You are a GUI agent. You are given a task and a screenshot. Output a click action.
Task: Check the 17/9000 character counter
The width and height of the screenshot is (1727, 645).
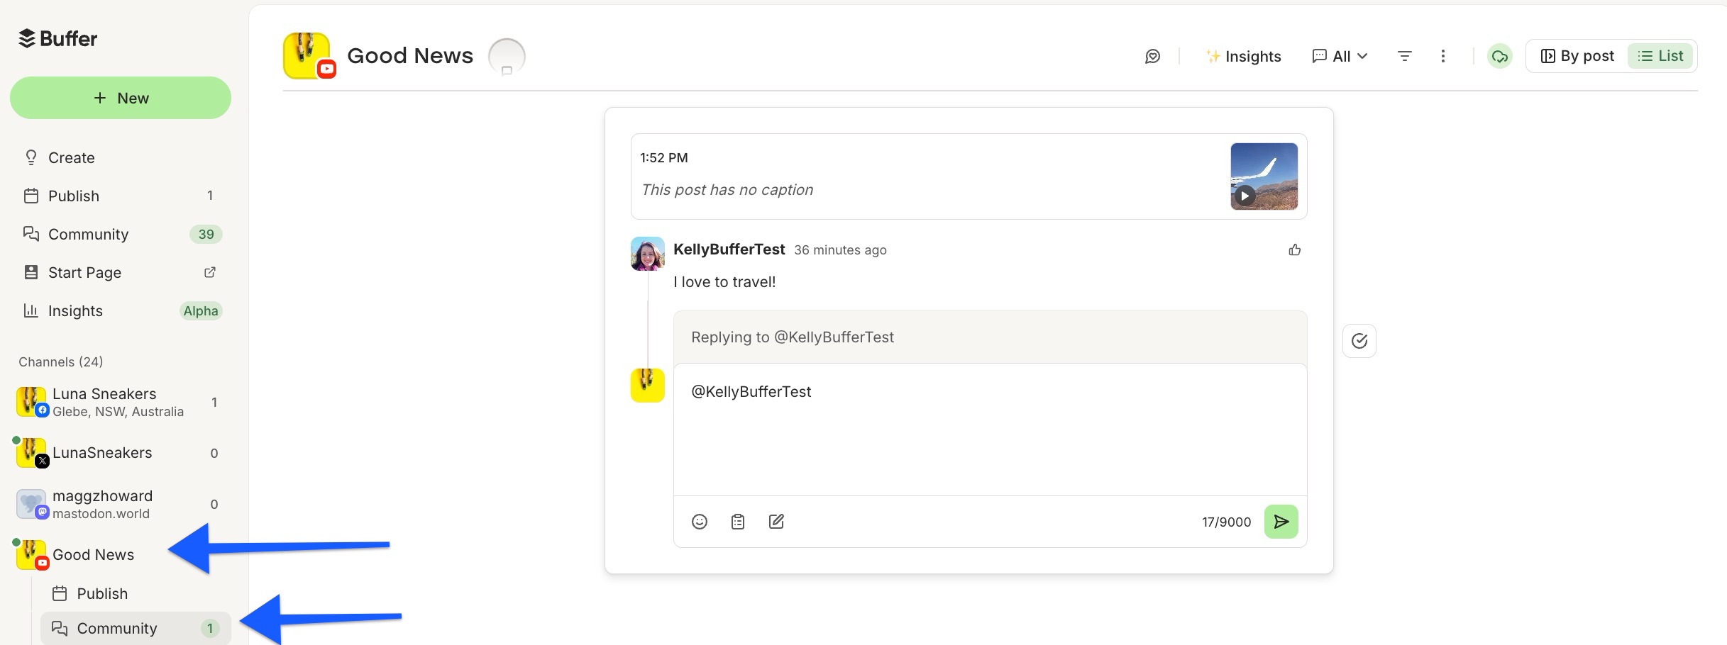1227,521
